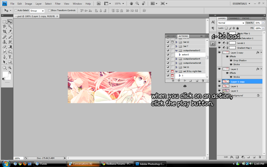Collapse the set 35 by night-fate set
The width and height of the screenshot is (267, 167).
[177, 71]
